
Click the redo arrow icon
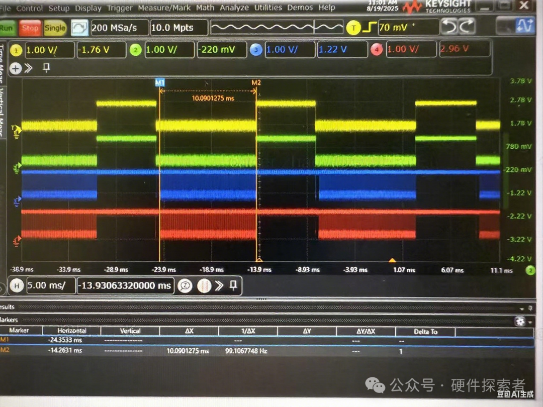tap(467, 27)
